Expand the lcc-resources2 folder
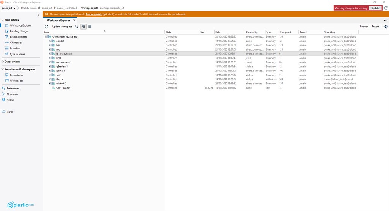The height and width of the screenshot is (211, 389). pyautogui.click(x=50, y=54)
